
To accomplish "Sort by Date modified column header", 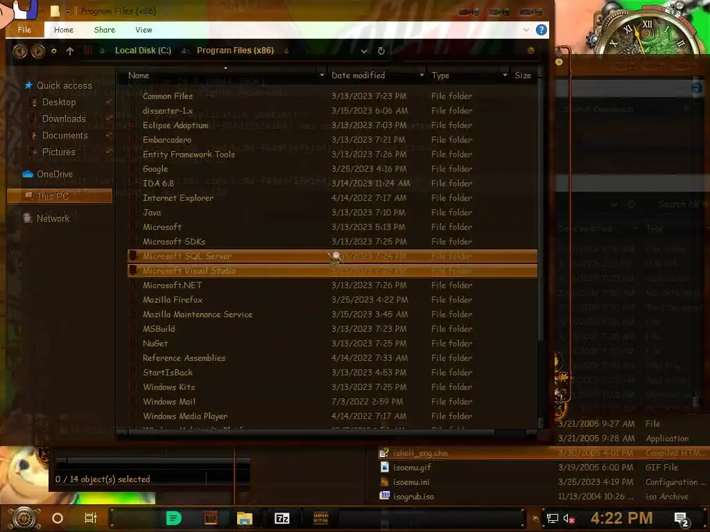I will [358, 76].
